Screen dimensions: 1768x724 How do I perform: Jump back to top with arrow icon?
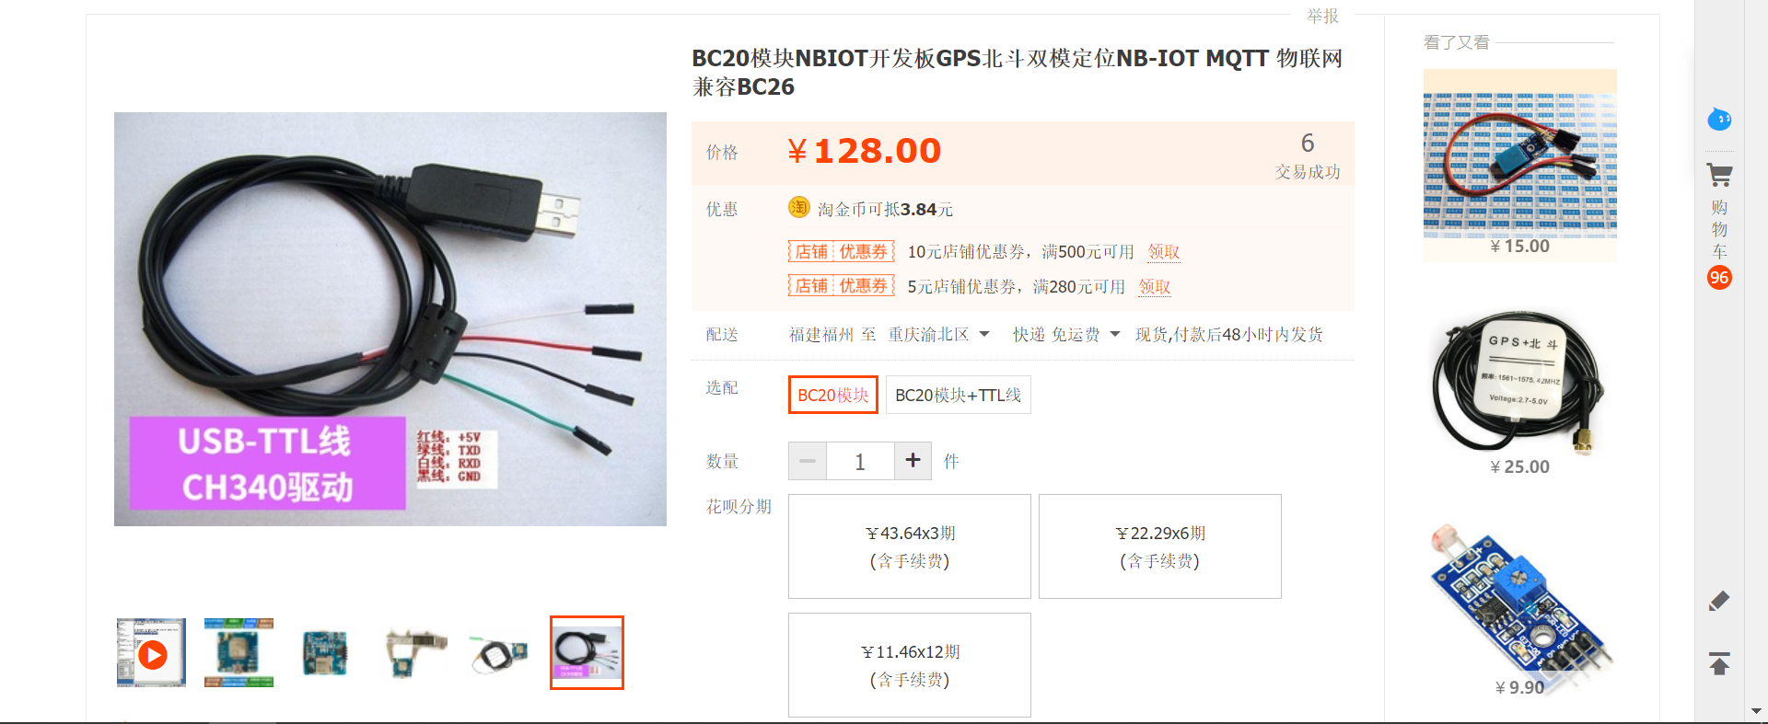(1719, 663)
